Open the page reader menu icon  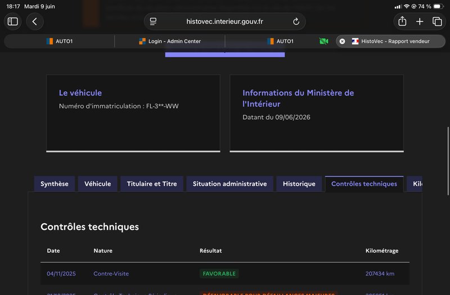coord(153,21)
